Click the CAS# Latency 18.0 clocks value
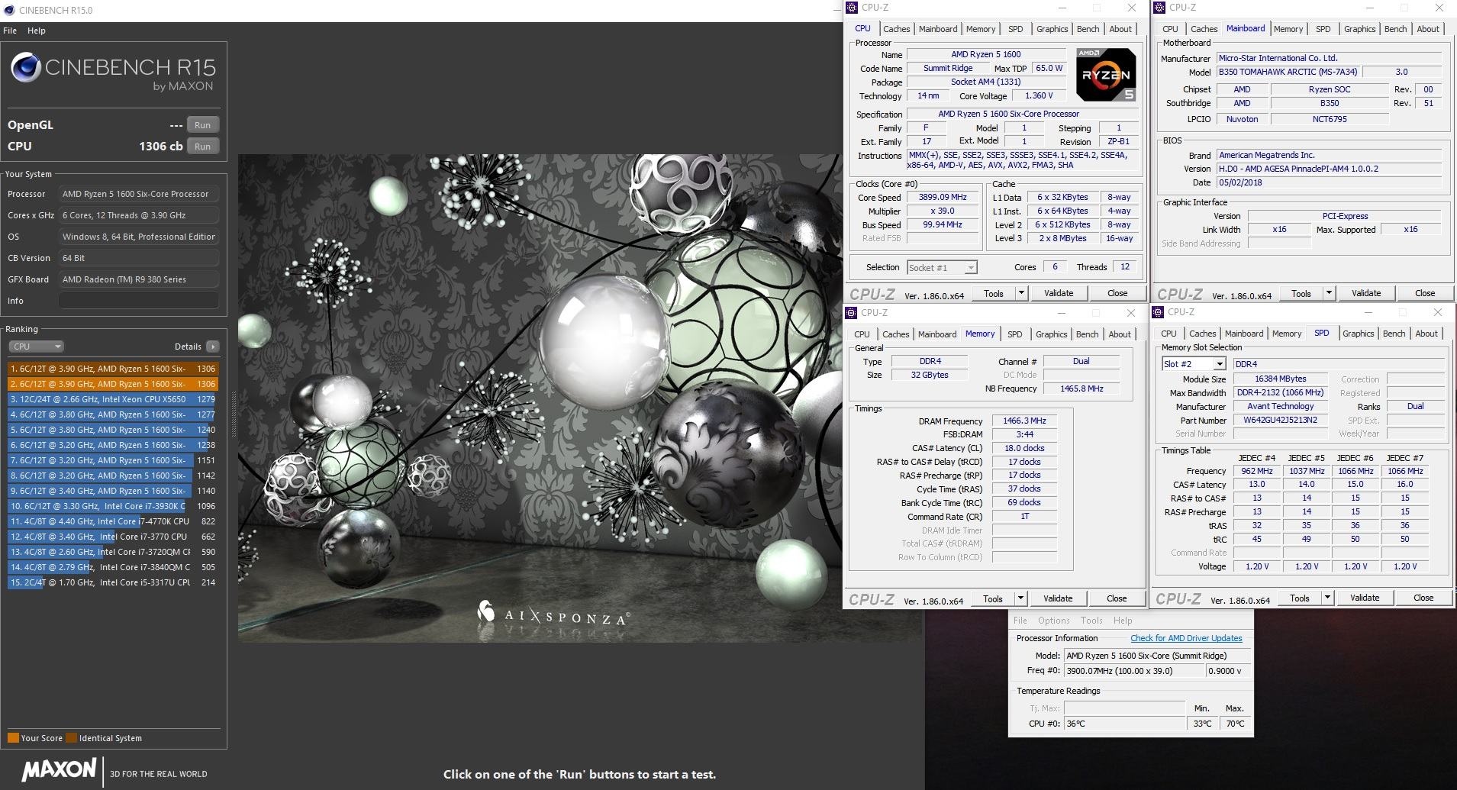 click(1024, 448)
